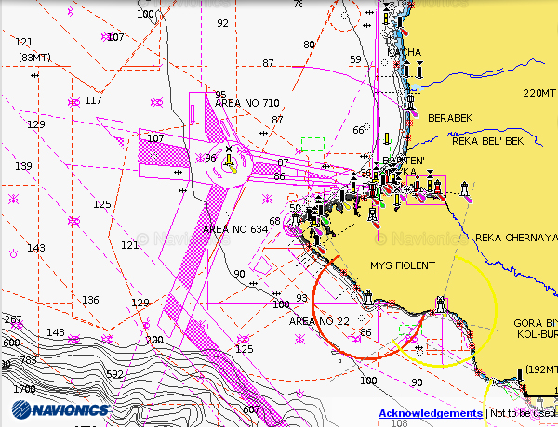
Task: Click the depth sounding 68
Action: [274, 221]
